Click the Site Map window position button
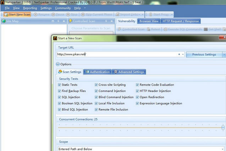This screenshot has width=226, height=151. pos(53,21)
